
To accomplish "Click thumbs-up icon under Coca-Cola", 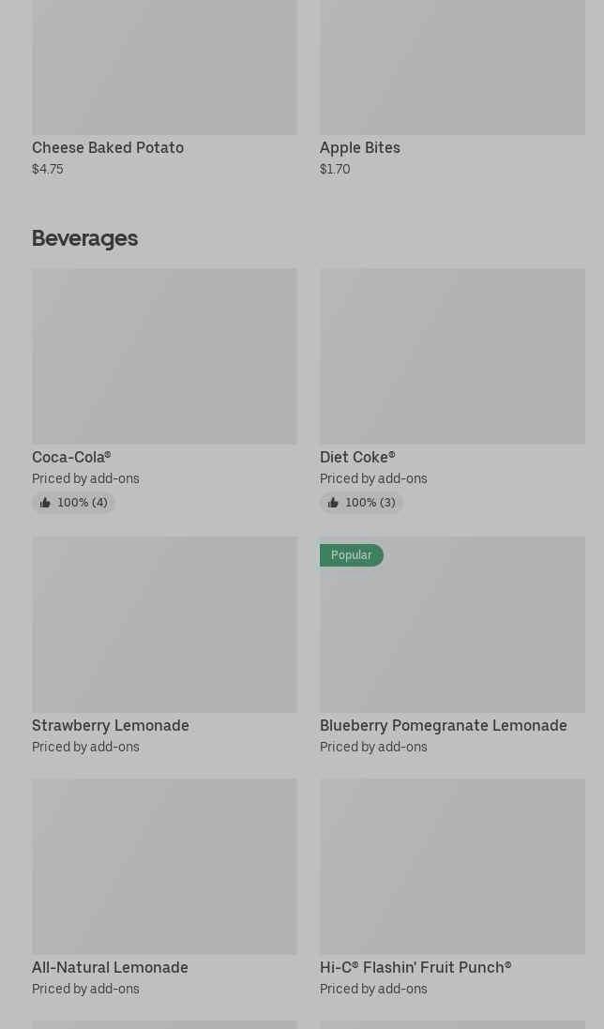I will click(45, 503).
